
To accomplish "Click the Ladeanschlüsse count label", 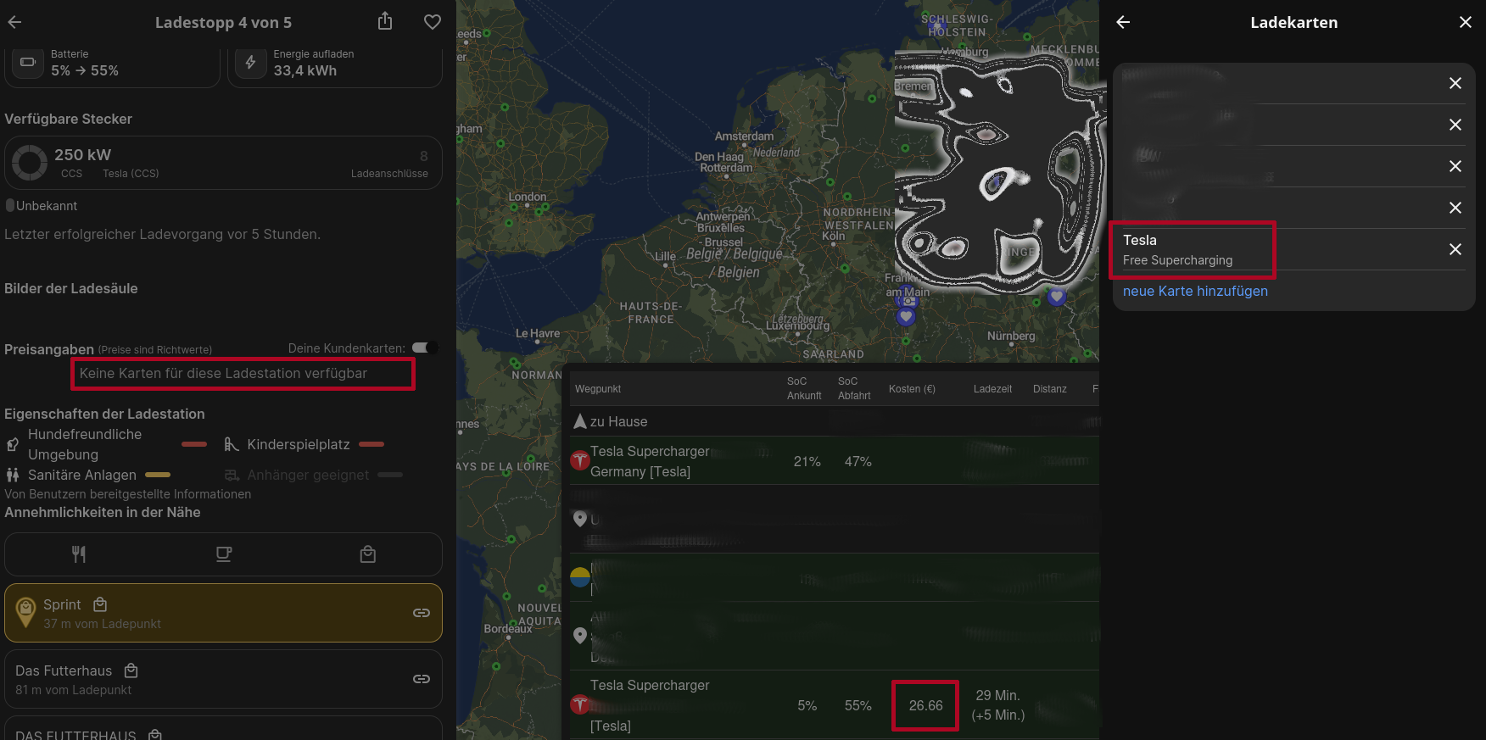I will pyautogui.click(x=389, y=174).
